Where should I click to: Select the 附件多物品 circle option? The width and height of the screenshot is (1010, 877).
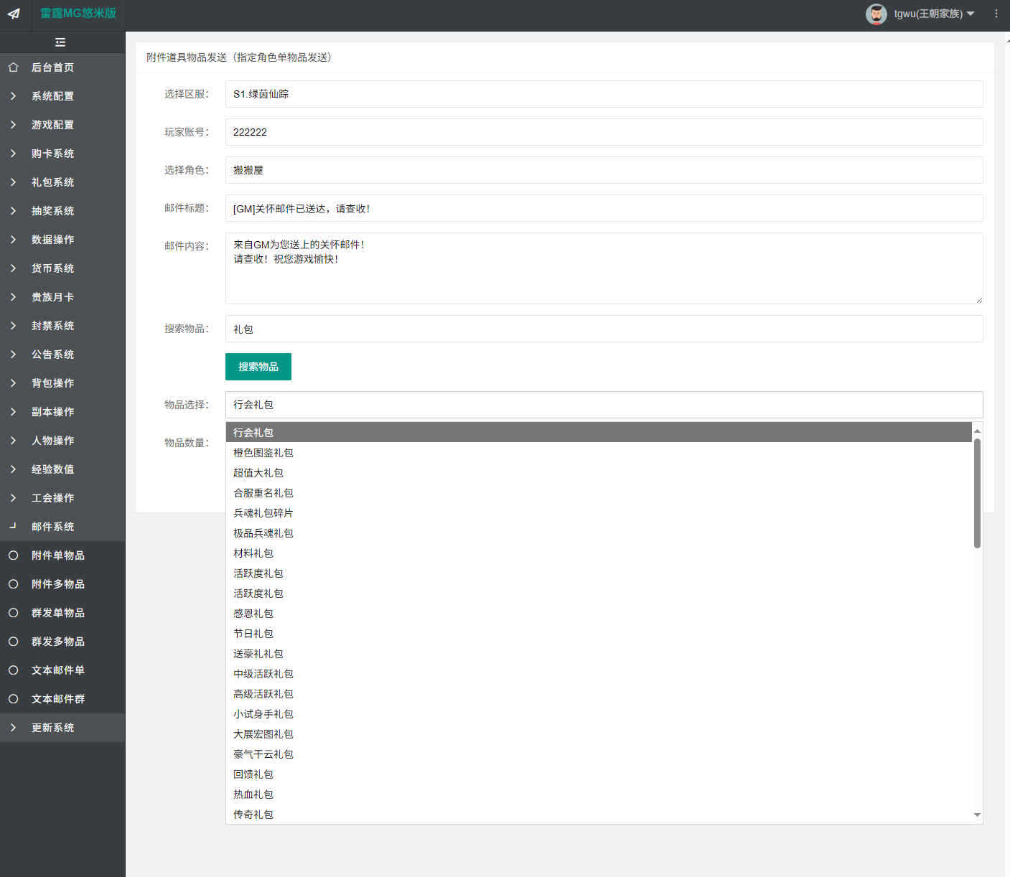coord(13,584)
